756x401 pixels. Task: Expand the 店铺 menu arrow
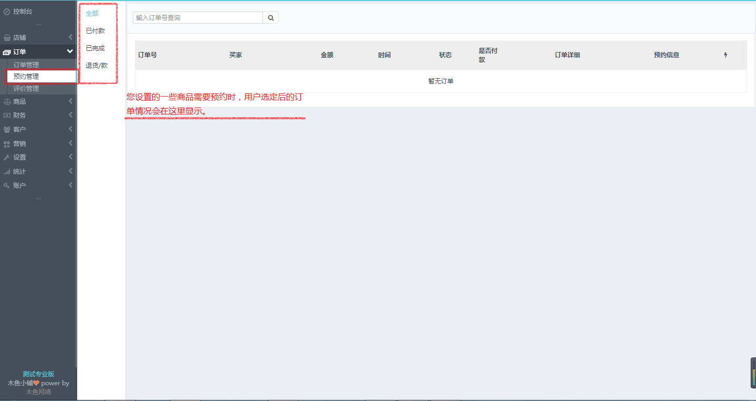pos(70,37)
